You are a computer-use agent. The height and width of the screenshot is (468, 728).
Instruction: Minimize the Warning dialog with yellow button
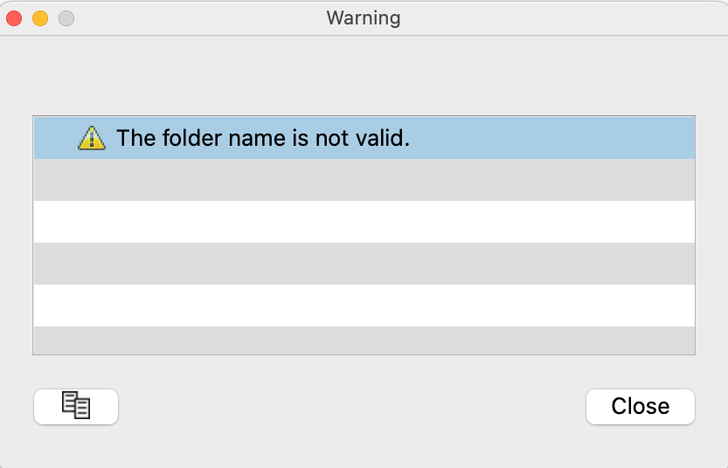pos(40,18)
